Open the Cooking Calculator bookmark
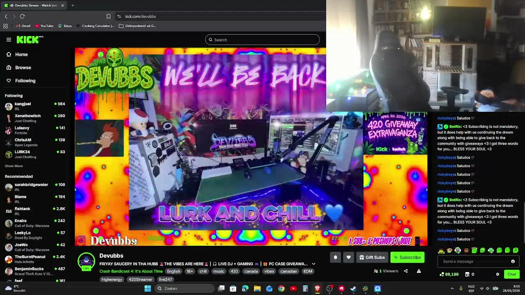Viewport: 525px width, 295px height. click(x=95, y=26)
